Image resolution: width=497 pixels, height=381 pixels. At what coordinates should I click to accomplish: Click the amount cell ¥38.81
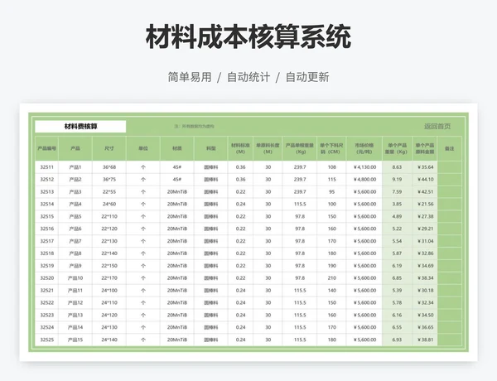tap(425, 340)
